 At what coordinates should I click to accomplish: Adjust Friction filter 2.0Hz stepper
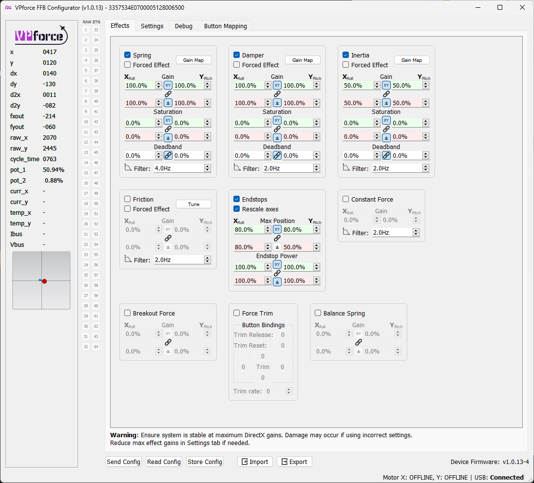[x=208, y=260]
